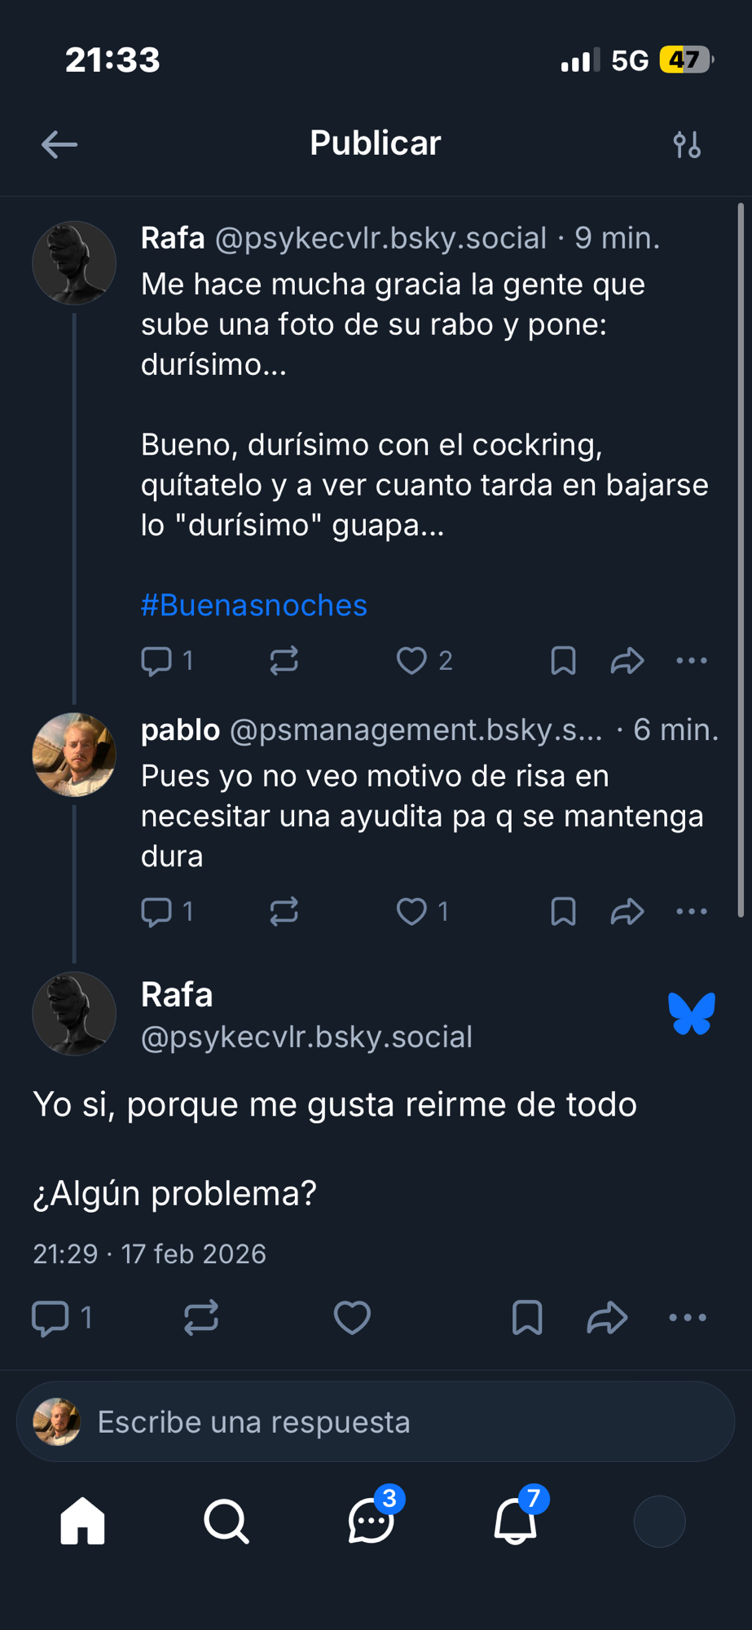Open notifications bell with 7 badge
This screenshot has height=1630, width=752.
[x=515, y=1522]
